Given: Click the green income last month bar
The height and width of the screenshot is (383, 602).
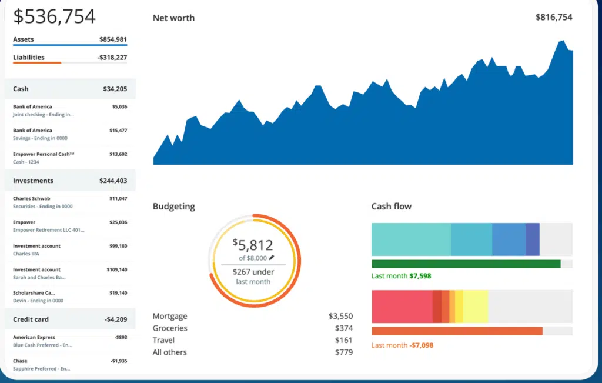Looking at the screenshot, I should [x=466, y=264].
